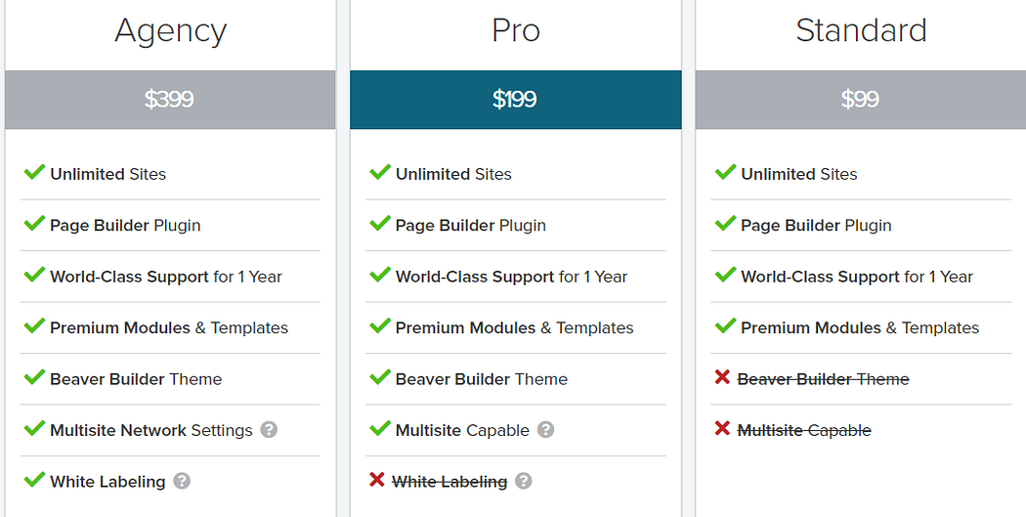Select the Agency plan heading

tap(171, 30)
